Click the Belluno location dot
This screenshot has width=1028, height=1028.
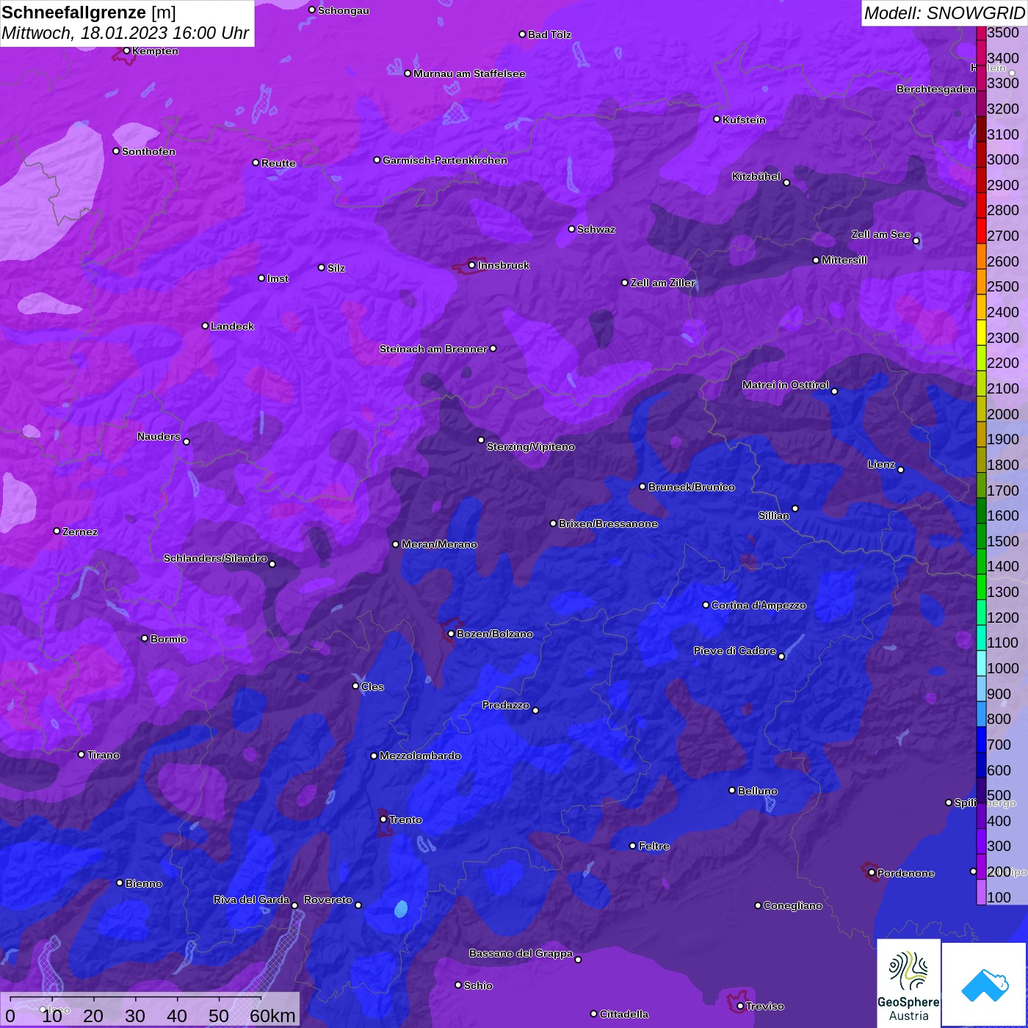click(732, 790)
